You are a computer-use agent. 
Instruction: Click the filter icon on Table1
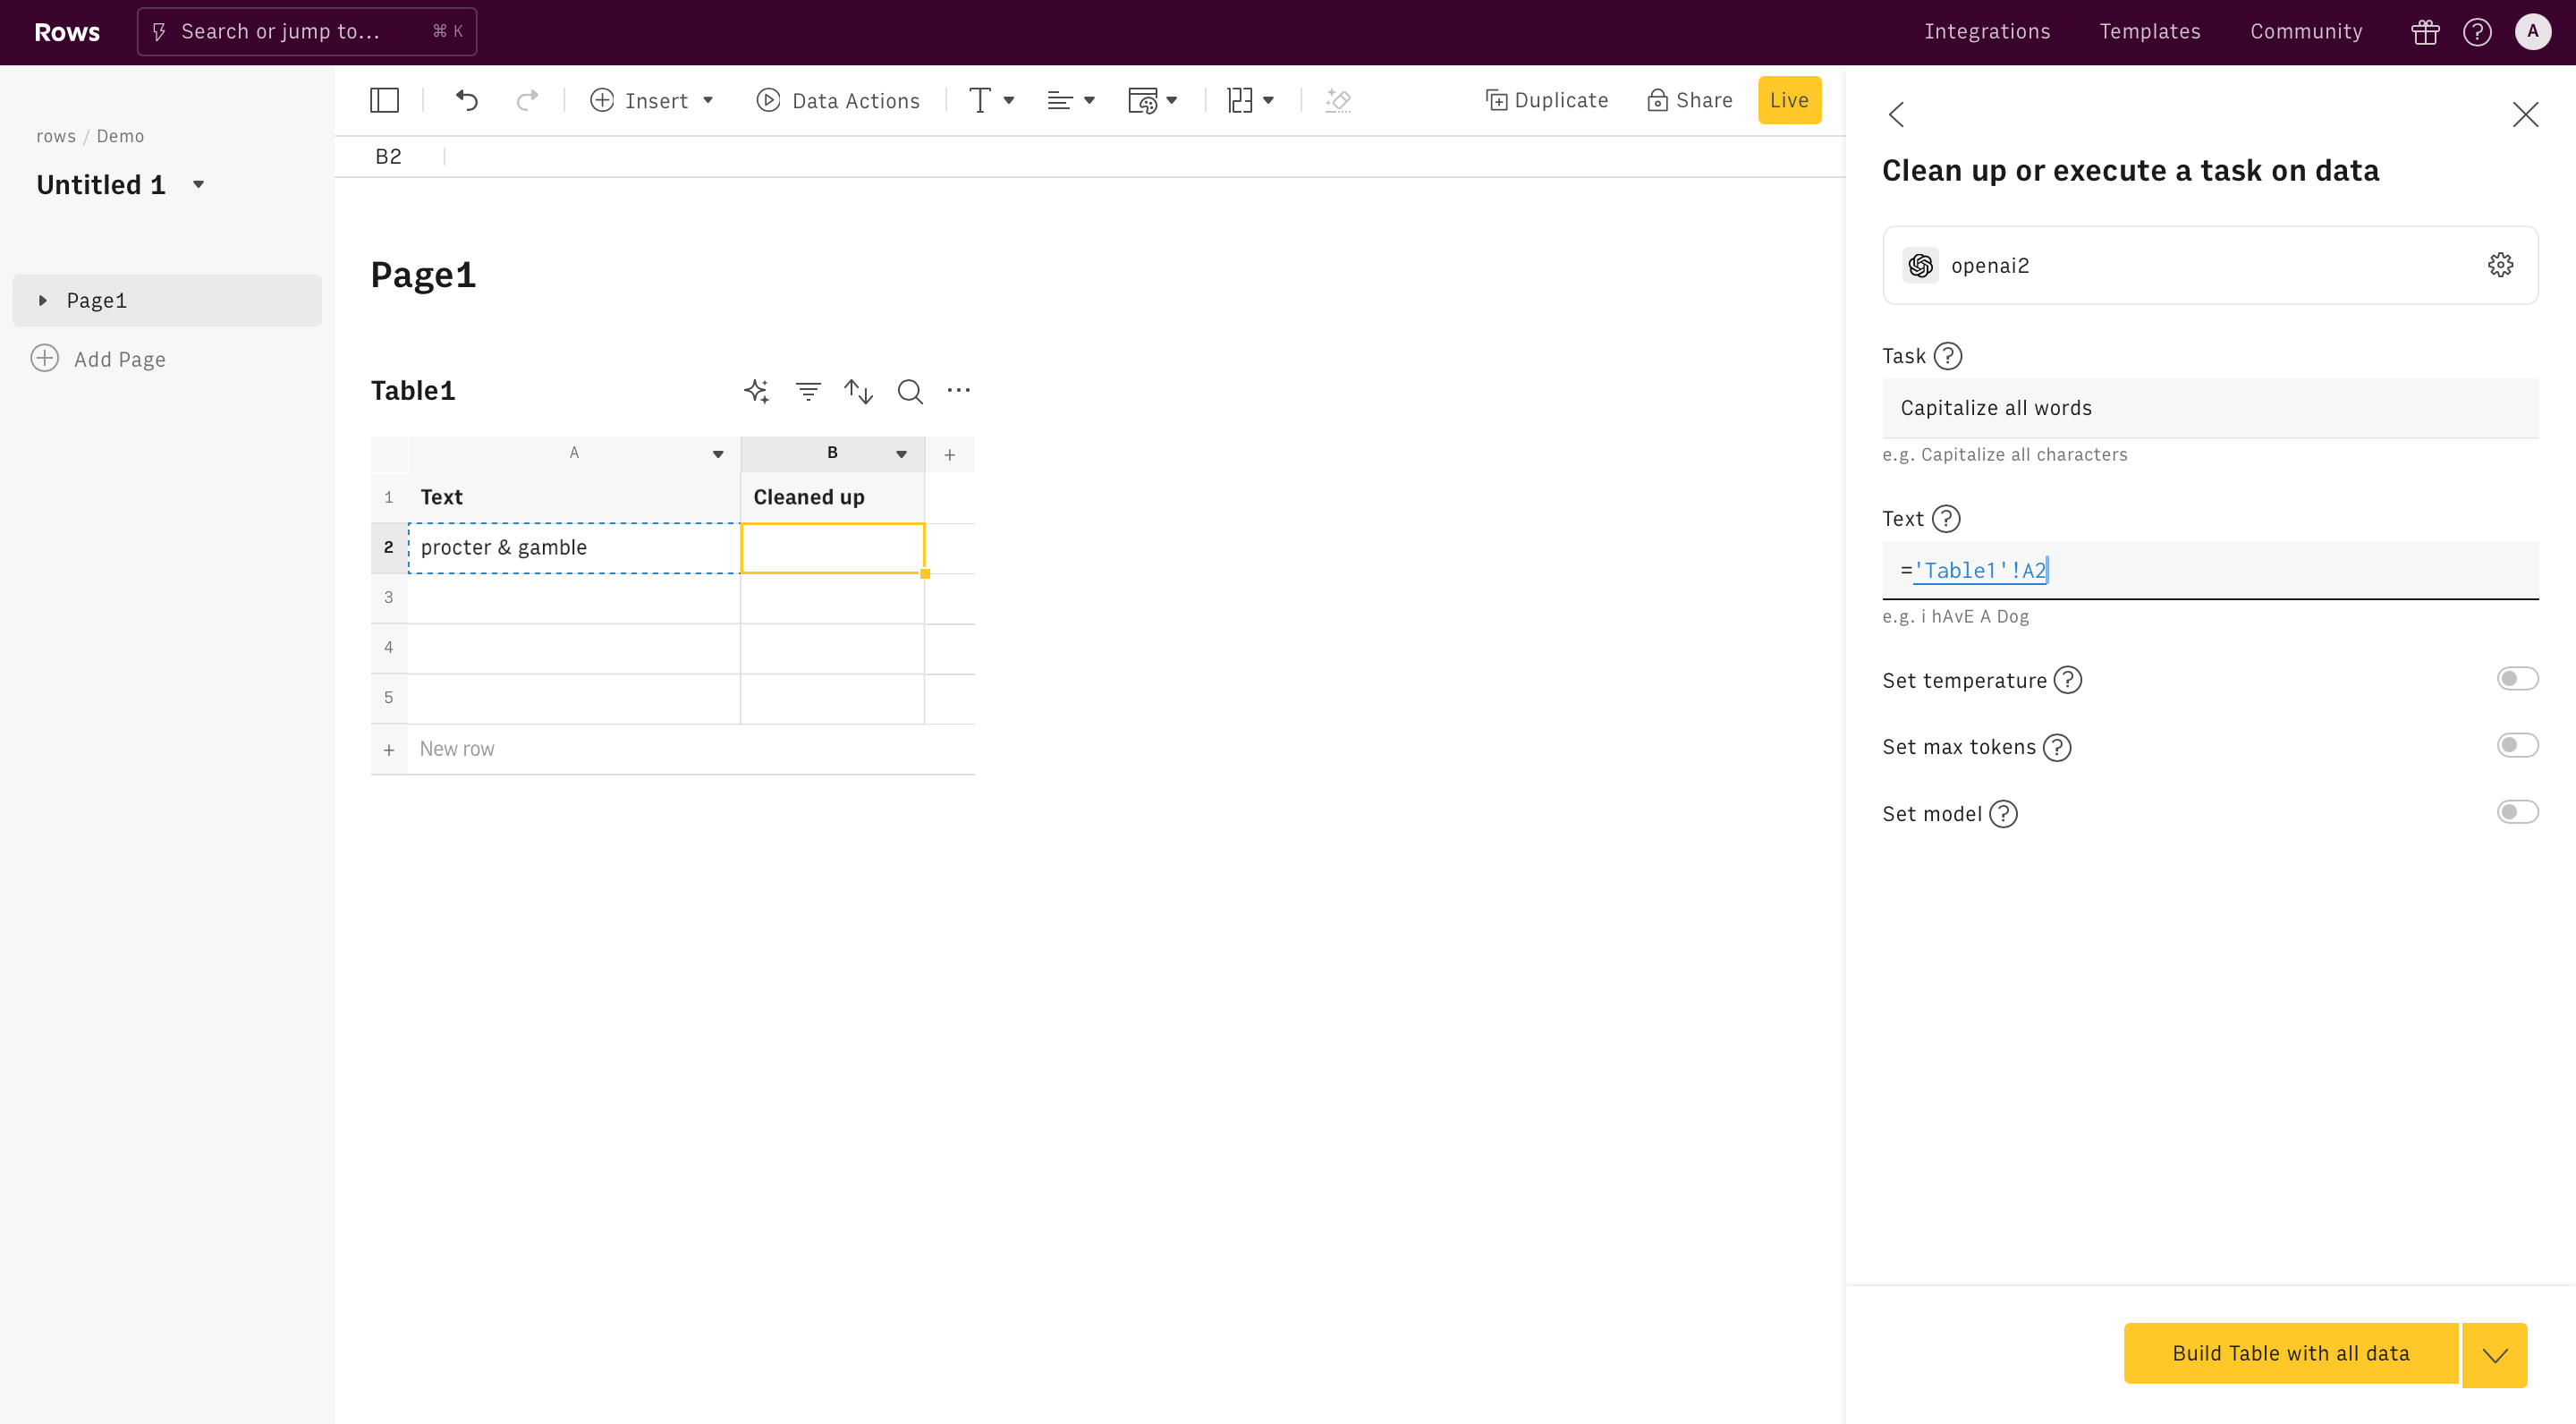point(807,391)
